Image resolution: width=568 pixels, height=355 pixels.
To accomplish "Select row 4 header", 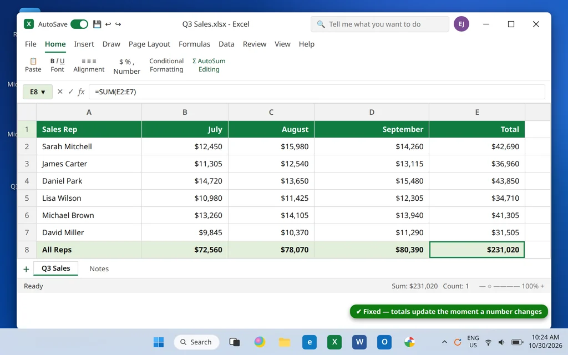I will point(27,181).
